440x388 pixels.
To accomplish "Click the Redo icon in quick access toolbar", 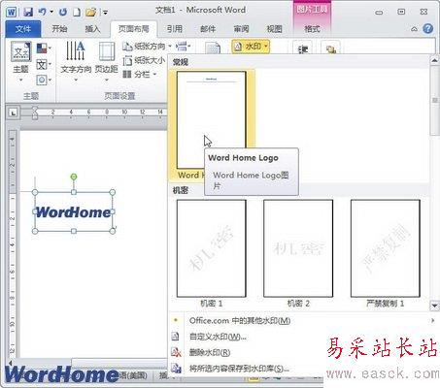I will click(x=63, y=13).
